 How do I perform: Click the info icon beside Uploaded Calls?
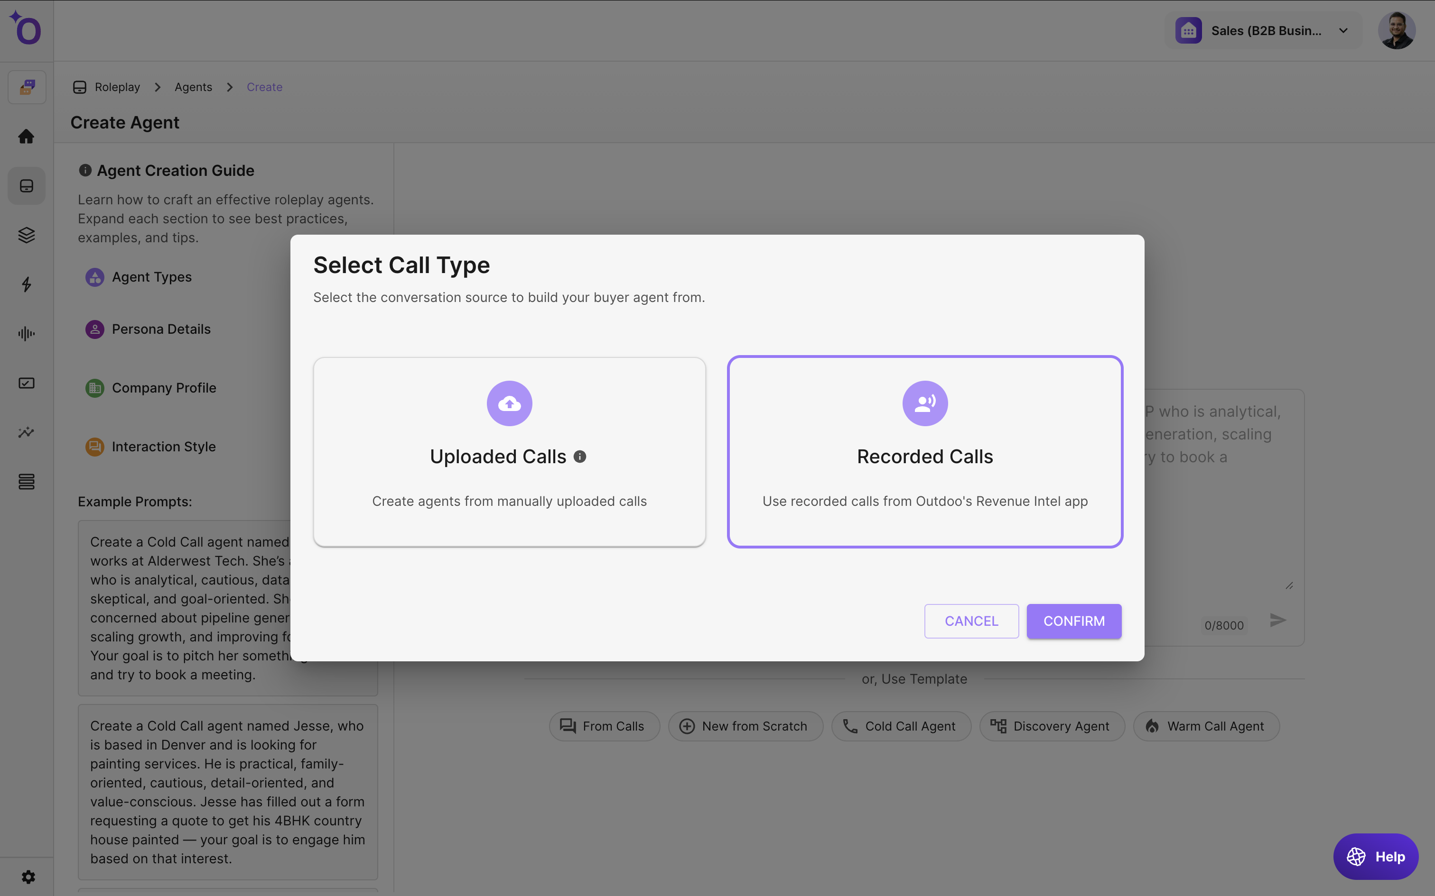pyautogui.click(x=580, y=456)
